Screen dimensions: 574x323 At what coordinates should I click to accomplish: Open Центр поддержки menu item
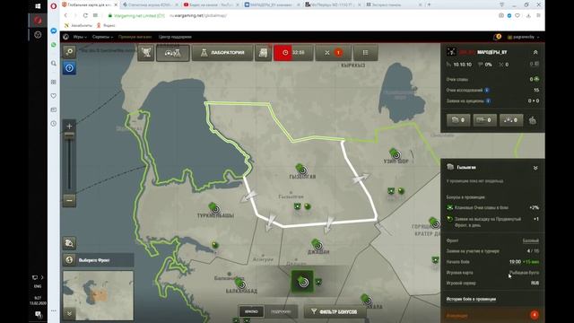[x=175, y=37]
